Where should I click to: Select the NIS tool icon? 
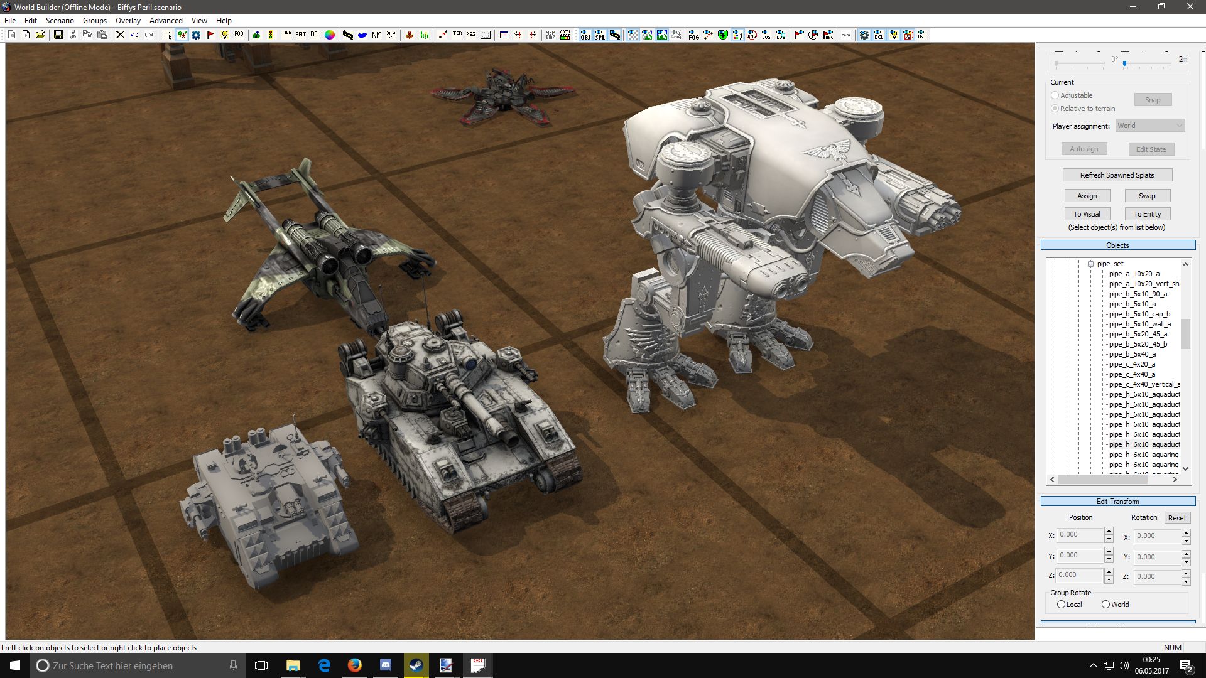376,35
